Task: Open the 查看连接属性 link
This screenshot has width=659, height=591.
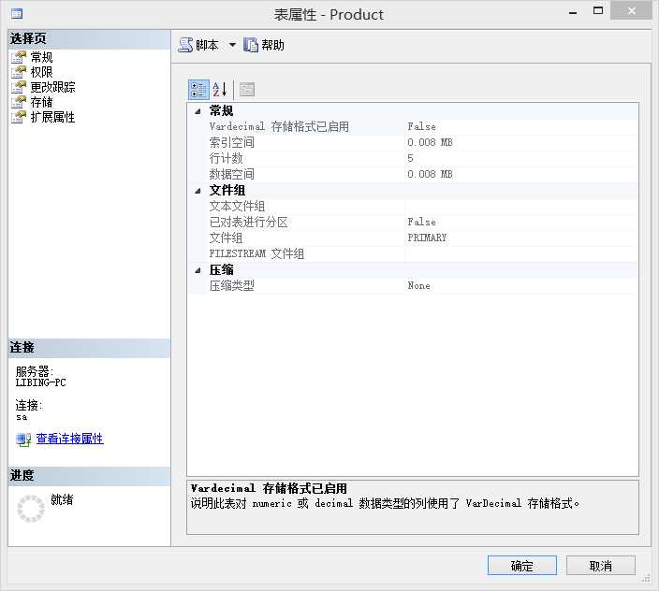Action: (x=70, y=439)
